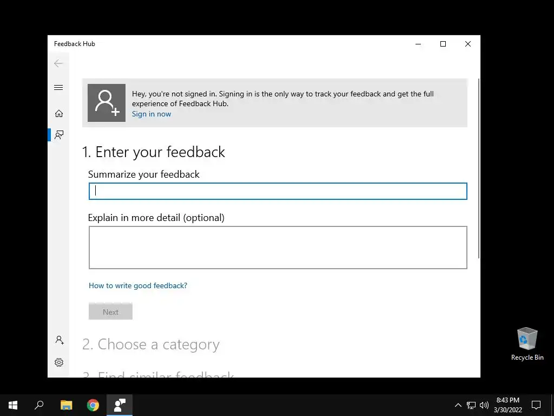Viewport: 554px width, 416px height.
Task: Open the hamburger navigation menu
Action: pyautogui.click(x=58, y=87)
